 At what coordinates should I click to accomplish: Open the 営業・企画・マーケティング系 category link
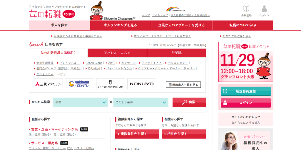tap(54, 129)
